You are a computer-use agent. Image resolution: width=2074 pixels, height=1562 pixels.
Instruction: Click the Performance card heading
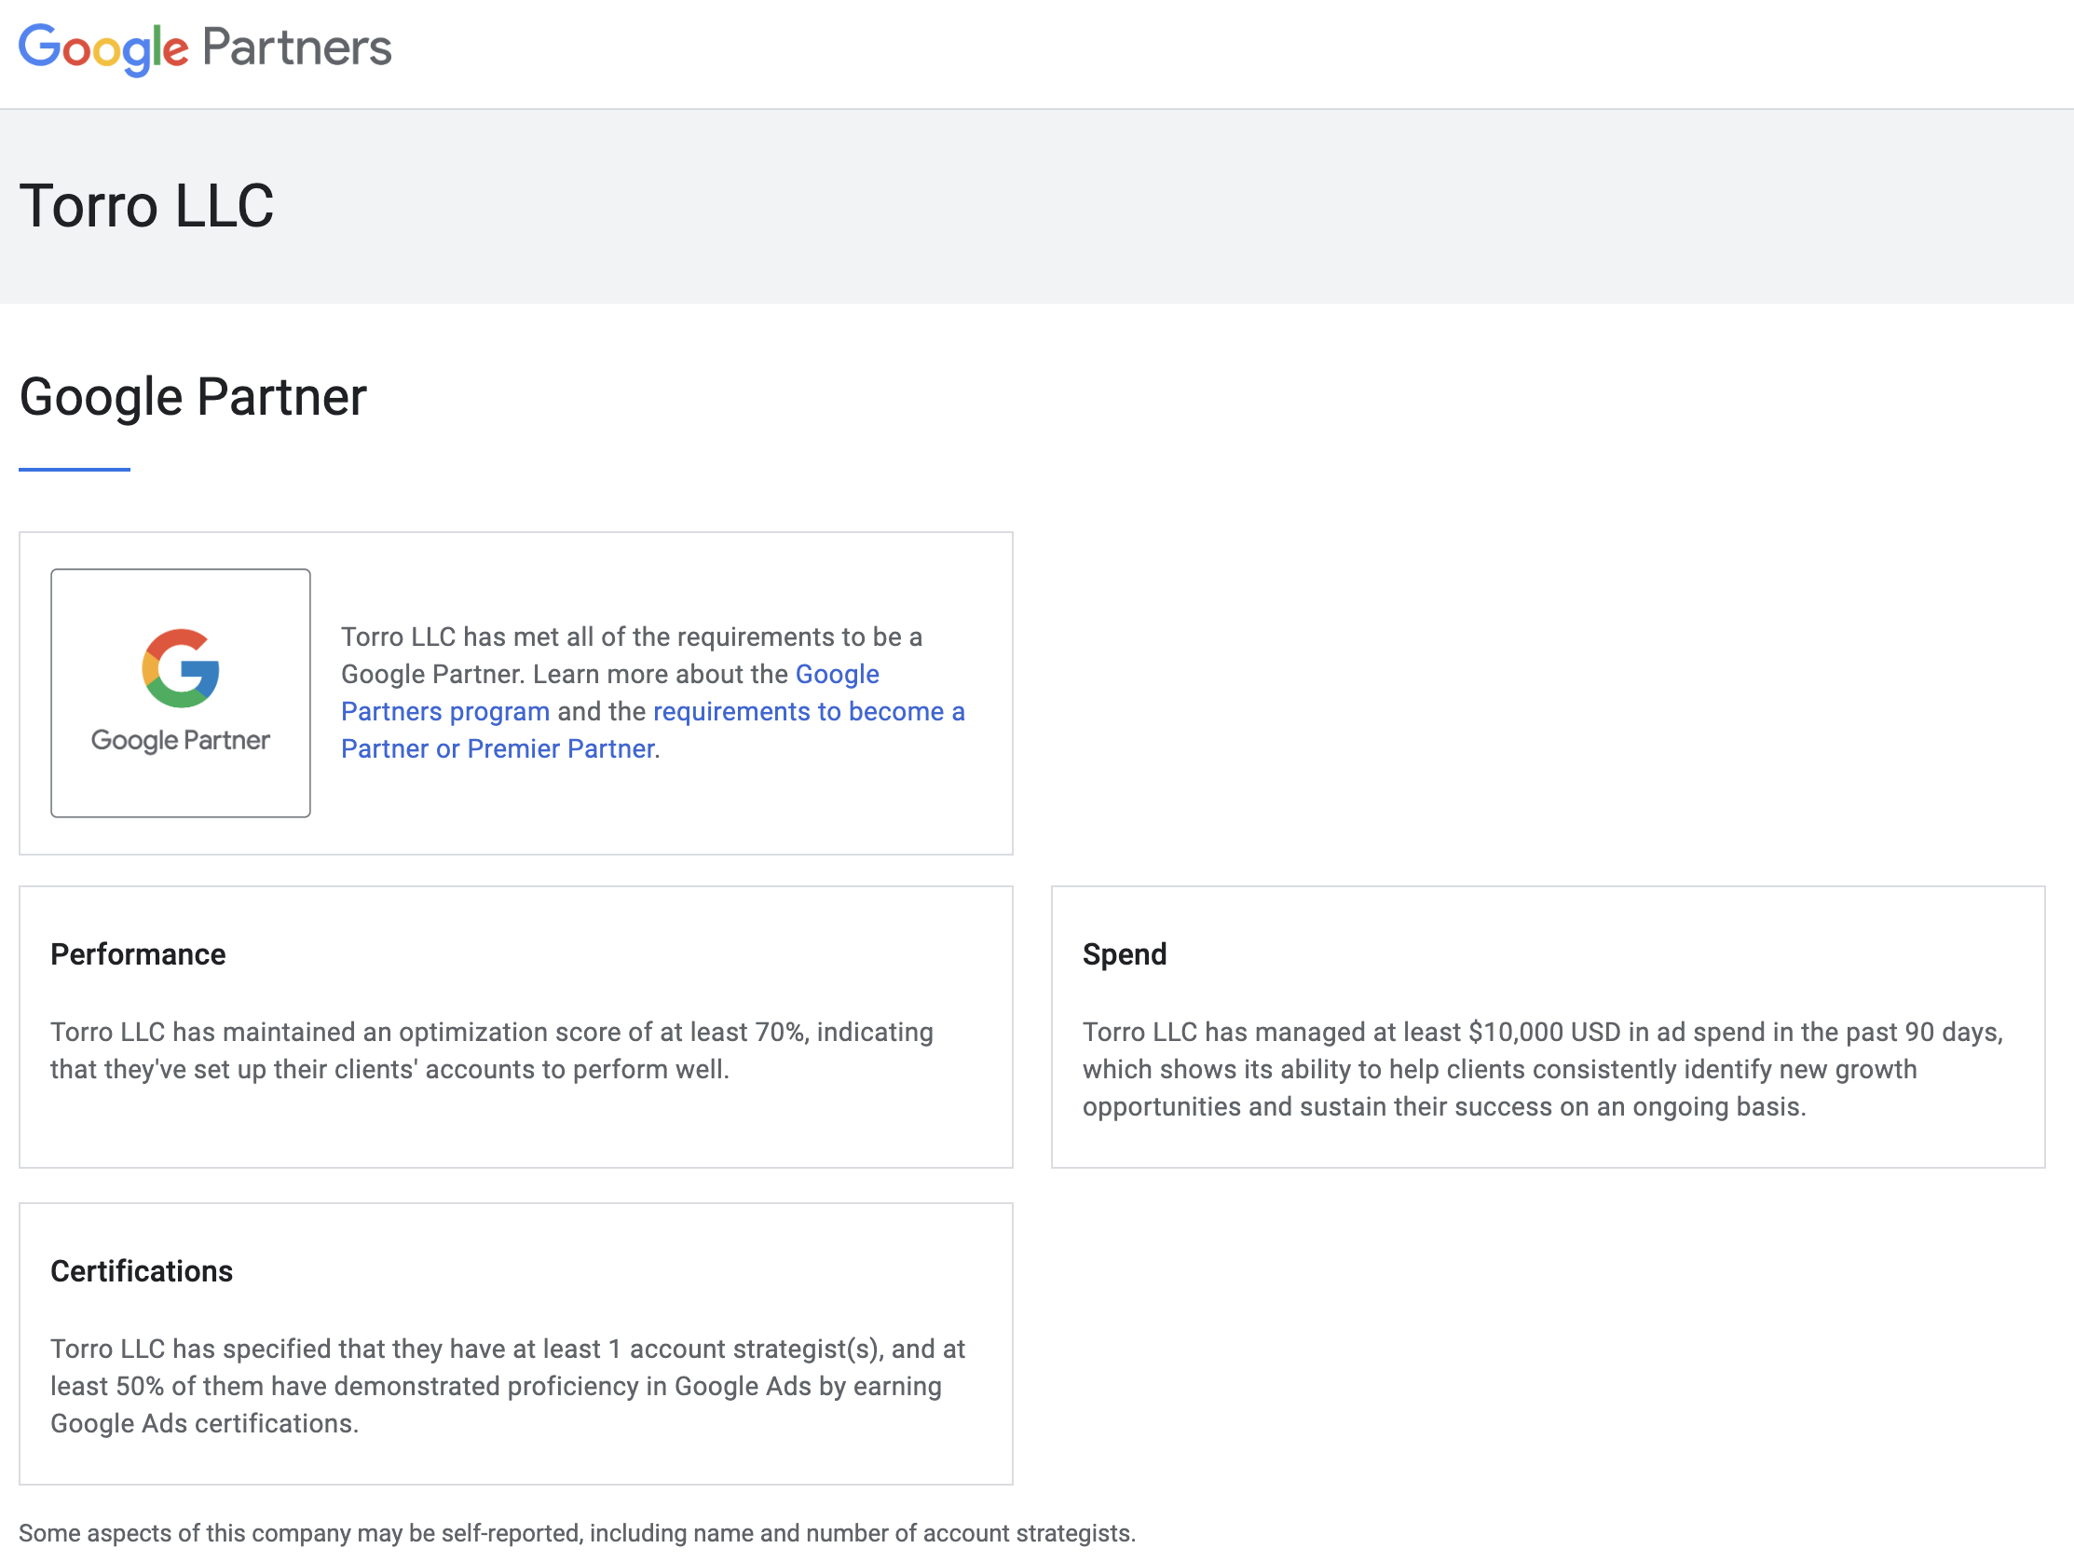tap(138, 954)
